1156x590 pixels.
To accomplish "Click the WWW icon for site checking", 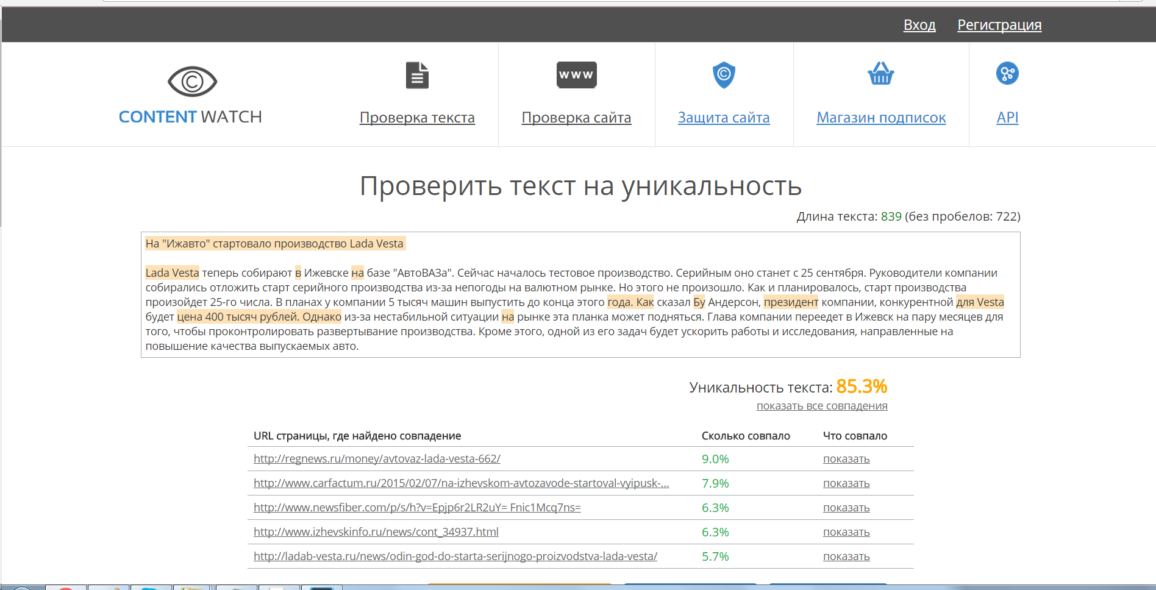I will (x=576, y=74).
